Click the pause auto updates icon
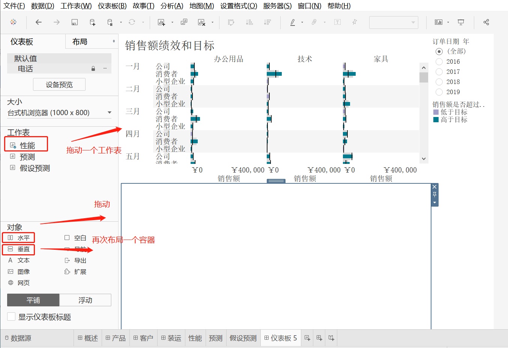Viewport: 508px width, 348px height. coord(110,22)
